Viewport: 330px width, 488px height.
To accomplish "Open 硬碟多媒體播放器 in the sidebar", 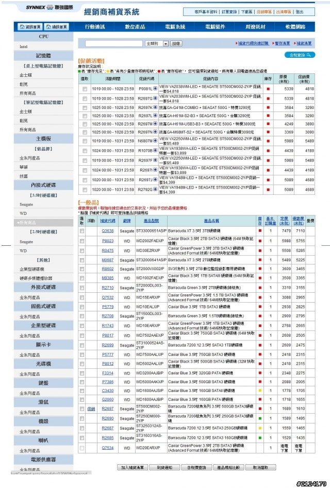I will pyautogui.click(x=36, y=278).
